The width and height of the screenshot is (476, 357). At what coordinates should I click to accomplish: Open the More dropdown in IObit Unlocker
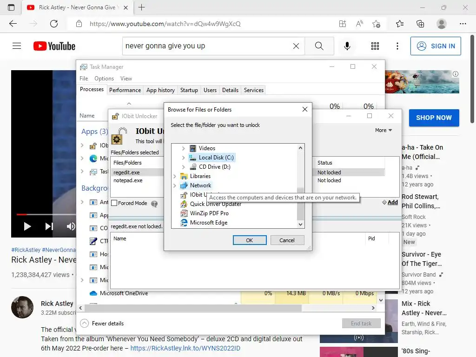[383, 130]
